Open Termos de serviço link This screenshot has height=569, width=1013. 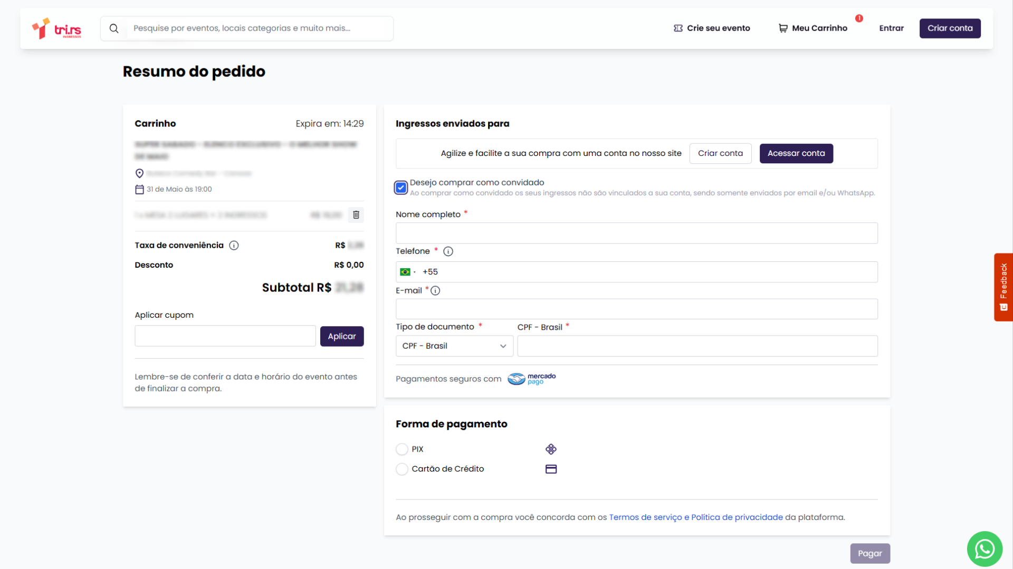point(645,517)
